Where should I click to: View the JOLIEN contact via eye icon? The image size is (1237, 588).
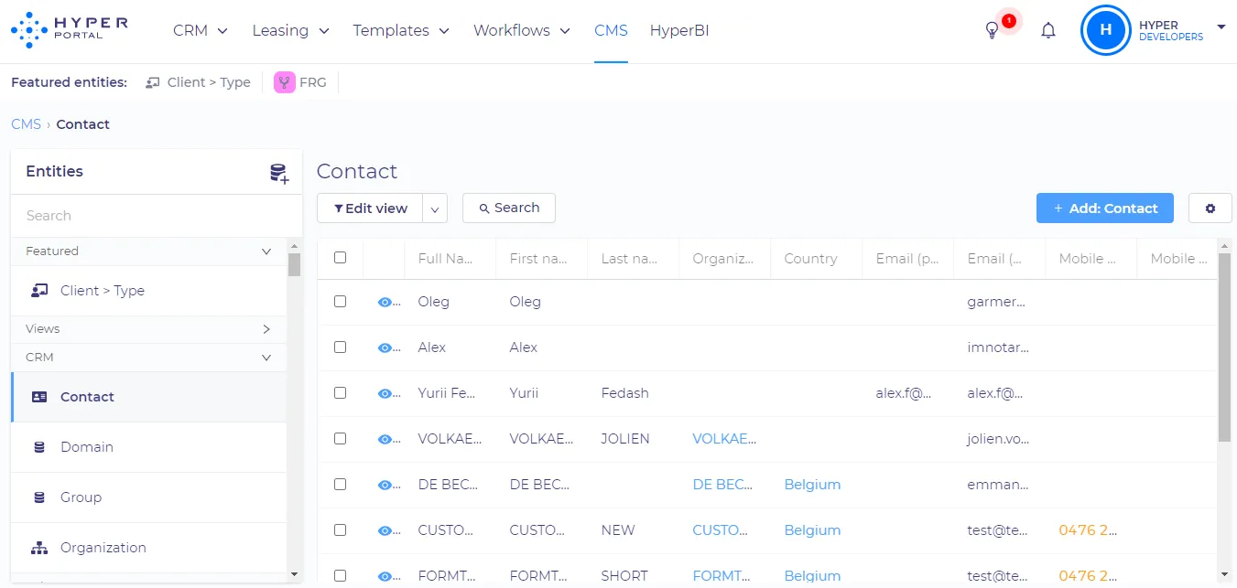385,439
